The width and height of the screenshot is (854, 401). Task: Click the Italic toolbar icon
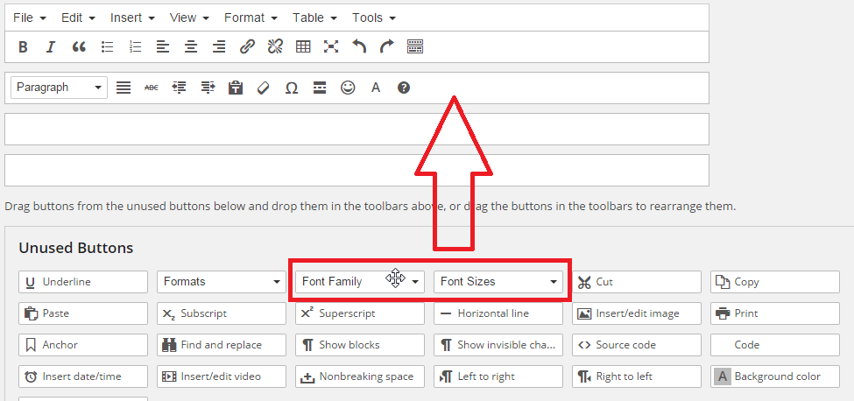[x=51, y=46]
